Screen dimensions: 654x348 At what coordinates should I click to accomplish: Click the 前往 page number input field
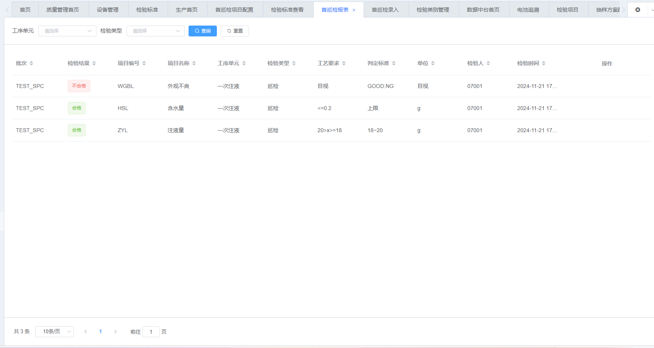pyautogui.click(x=151, y=332)
